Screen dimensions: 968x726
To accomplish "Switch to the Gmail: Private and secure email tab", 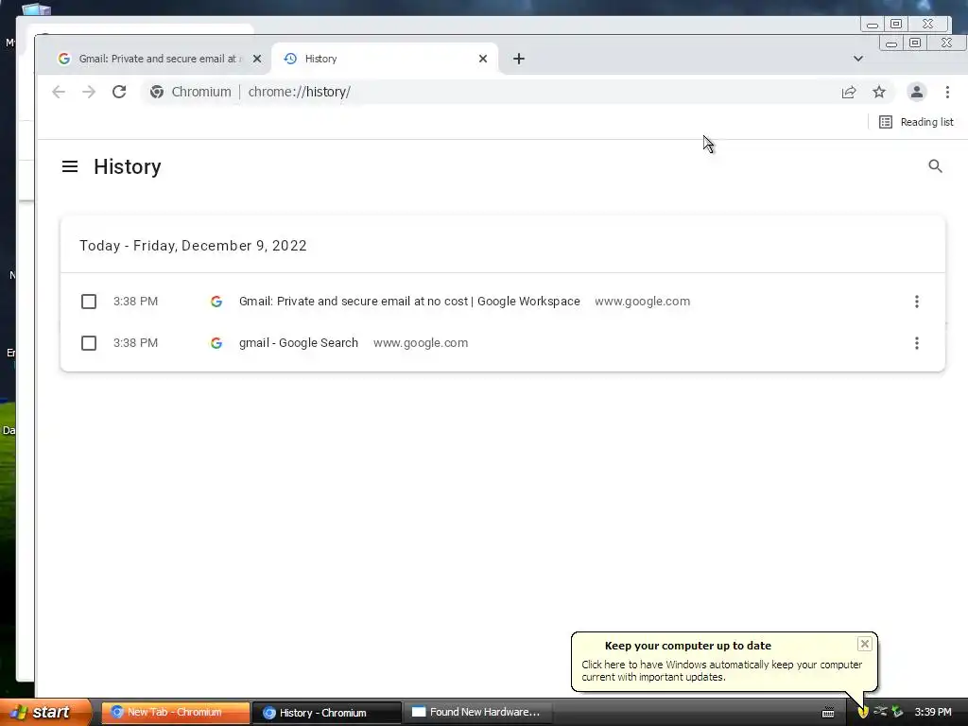I will click(x=158, y=59).
